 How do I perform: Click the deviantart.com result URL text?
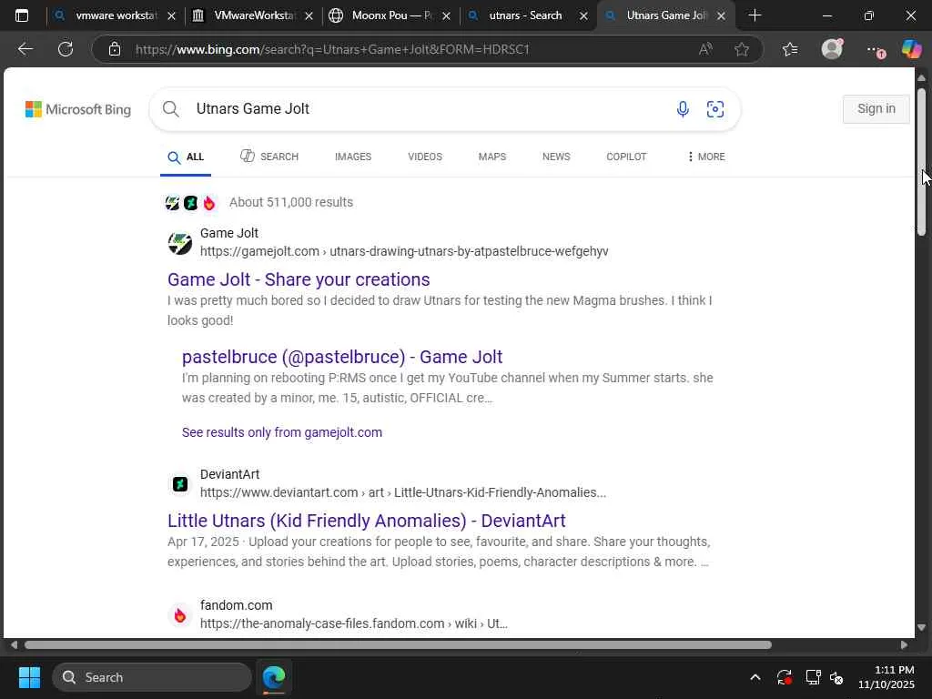[x=403, y=492]
